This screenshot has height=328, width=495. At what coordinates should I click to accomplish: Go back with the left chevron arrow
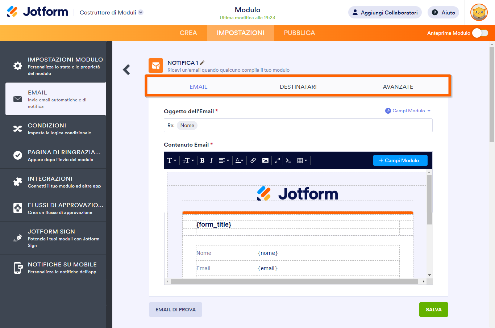(126, 70)
